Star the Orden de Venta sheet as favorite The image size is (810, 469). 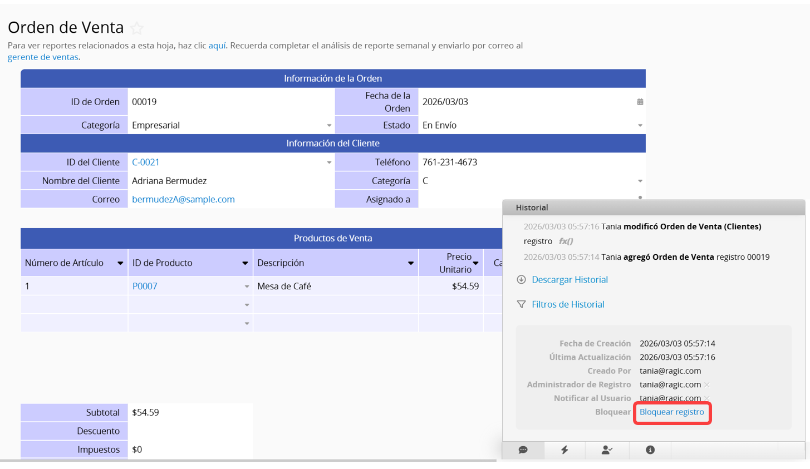137,28
